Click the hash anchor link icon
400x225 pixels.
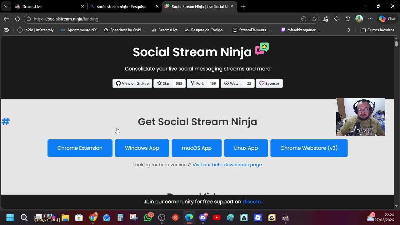pos(6,122)
